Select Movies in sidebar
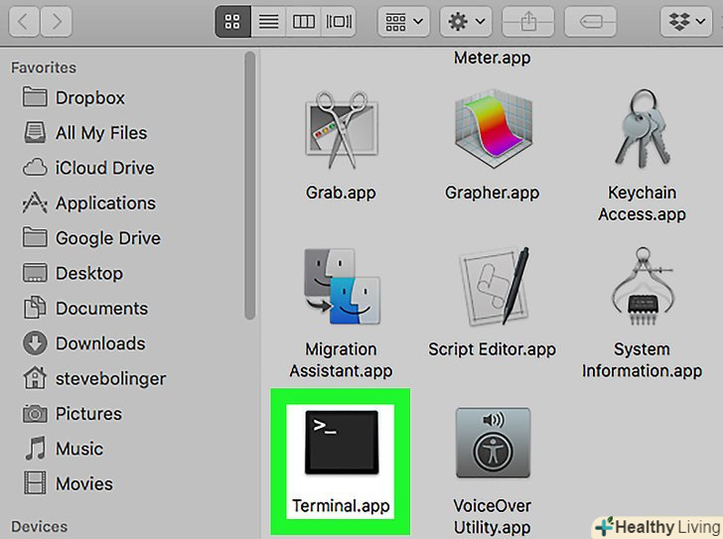Image resolution: width=723 pixels, height=539 pixels. coord(68,483)
